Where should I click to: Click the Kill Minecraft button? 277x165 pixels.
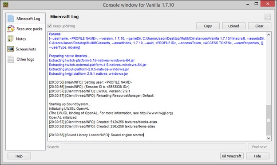232,156
